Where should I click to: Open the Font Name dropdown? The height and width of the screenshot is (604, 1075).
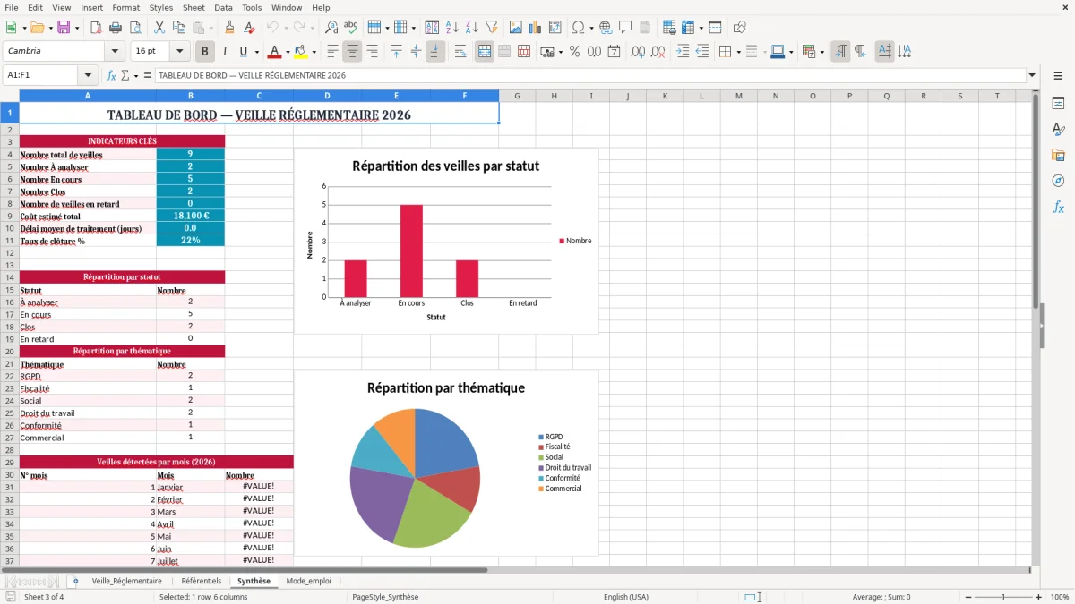point(114,51)
